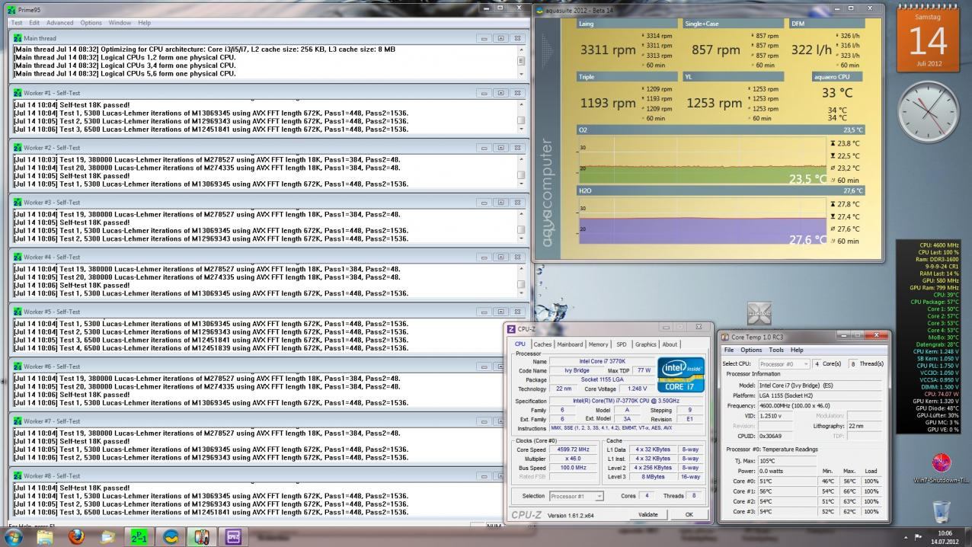Click the Worker #1 Self-Test window icon
Image resolution: width=972 pixels, height=547 pixels.
pyautogui.click(x=18, y=93)
